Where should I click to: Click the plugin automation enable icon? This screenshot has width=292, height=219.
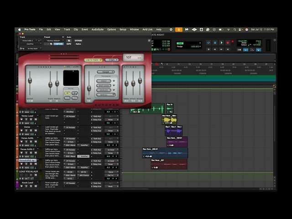click(x=69, y=41)
